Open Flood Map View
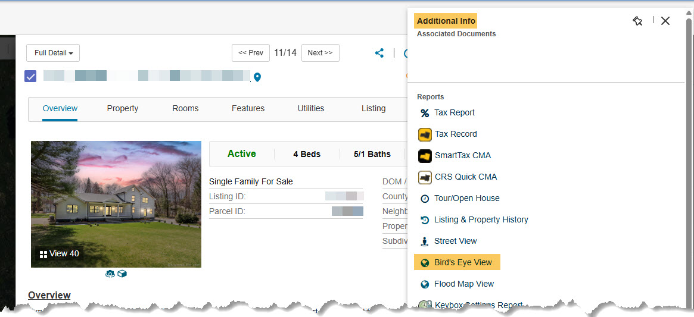The image size is (694, 317). click(x=464, y=284)
